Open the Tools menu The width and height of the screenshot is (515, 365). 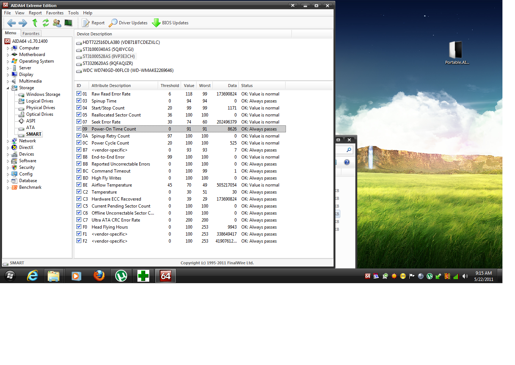click(x=74, y=13)
